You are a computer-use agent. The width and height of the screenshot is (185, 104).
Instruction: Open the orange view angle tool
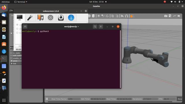pyautogui.click(x=132, y=16)
